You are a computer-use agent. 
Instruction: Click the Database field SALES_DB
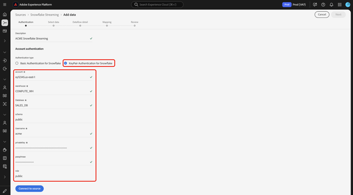click(54, 106)
